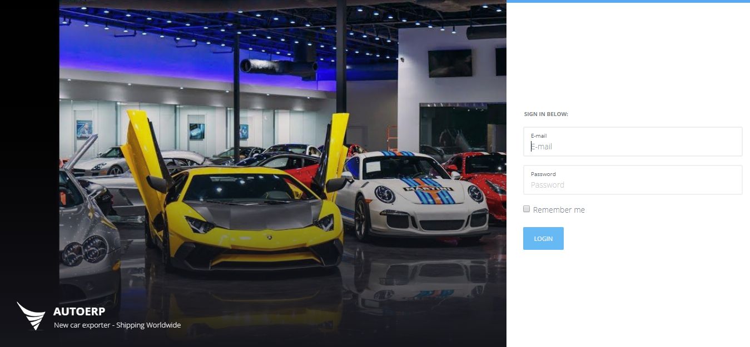Focus the Password input field
Viewport: 750px width, 347px height.
click(633, 180)
